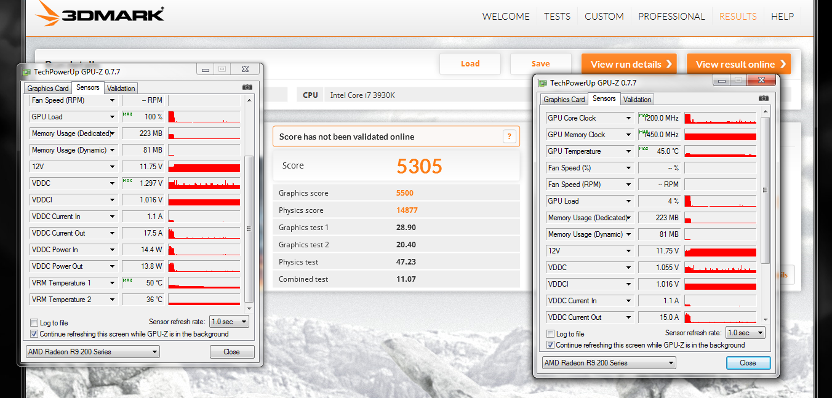Click View run details button
Image resolution: width=832 pixels, height=398 pixels.
coord(628,64)
